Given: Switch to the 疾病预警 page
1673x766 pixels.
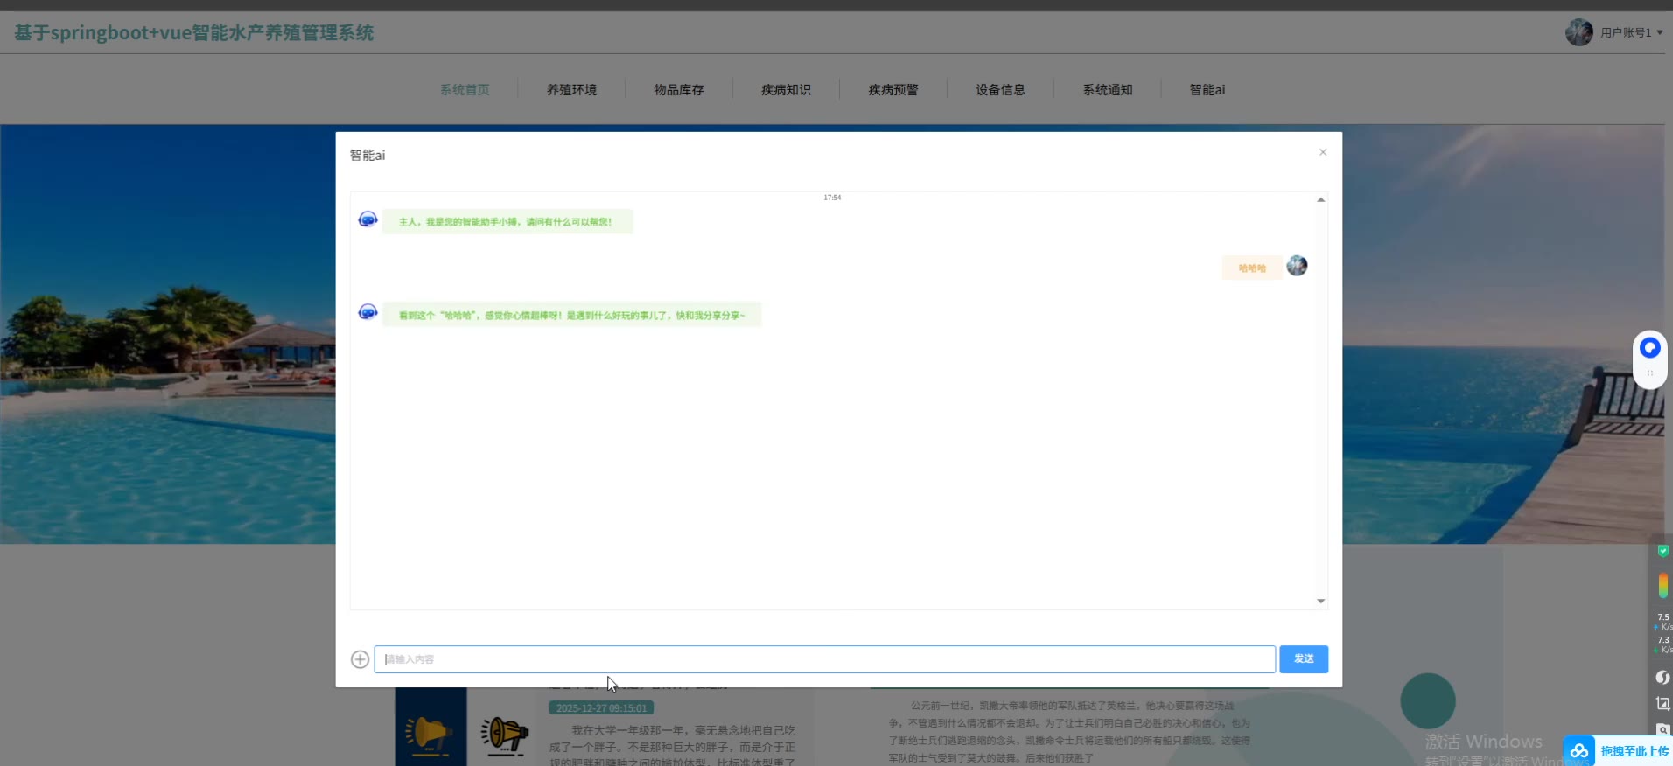Looking at the screenshot, I should (893, 89).
